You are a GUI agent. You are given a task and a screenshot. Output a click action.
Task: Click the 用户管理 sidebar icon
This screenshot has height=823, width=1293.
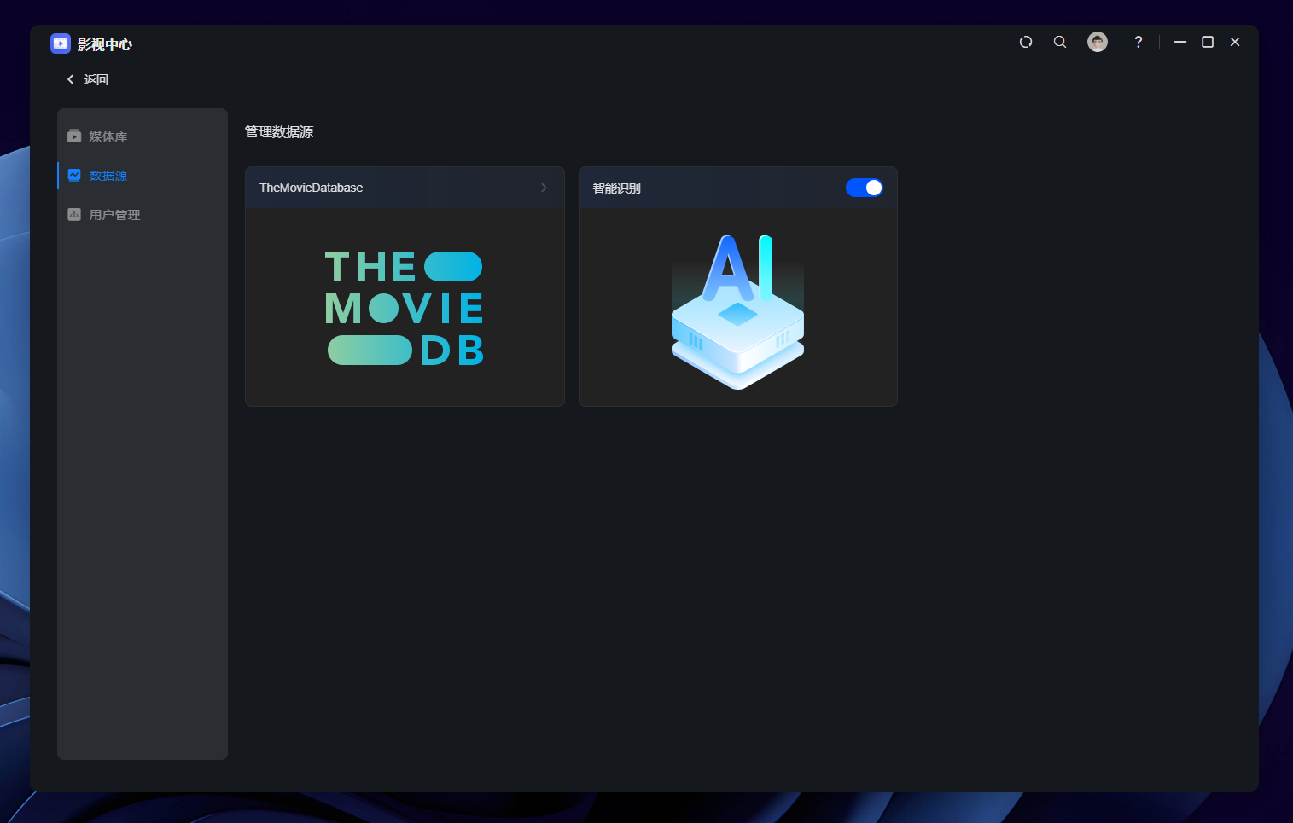pos(74,214)
